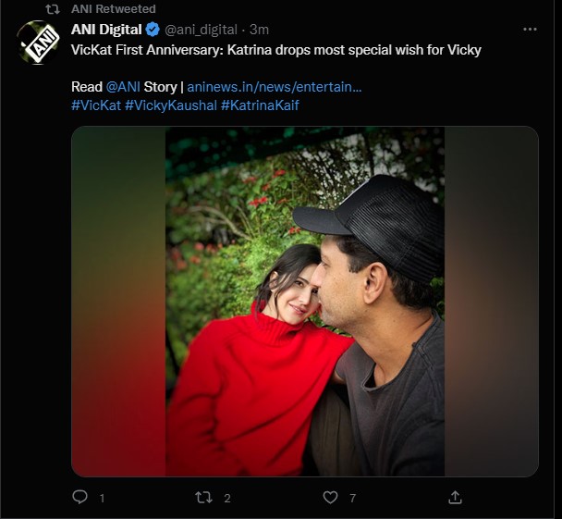Open the #KatrinaKaif hashtag
The height and width of the screenshot is (519, 562).
(x=260, y=105)
